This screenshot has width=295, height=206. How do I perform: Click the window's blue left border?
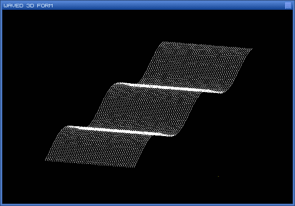(1, 108)
